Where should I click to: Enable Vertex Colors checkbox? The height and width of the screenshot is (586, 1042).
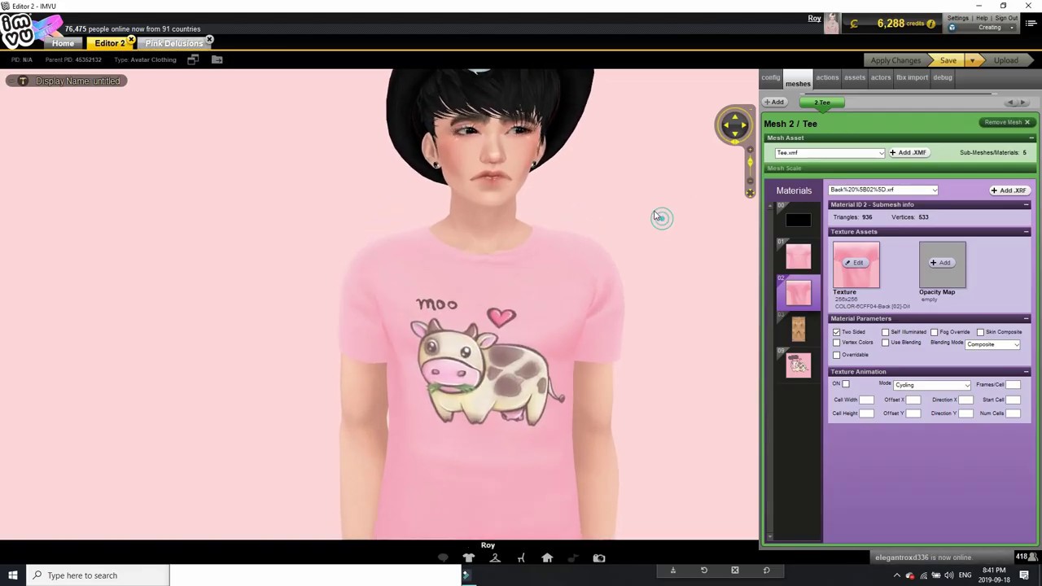tap(836, 343)
